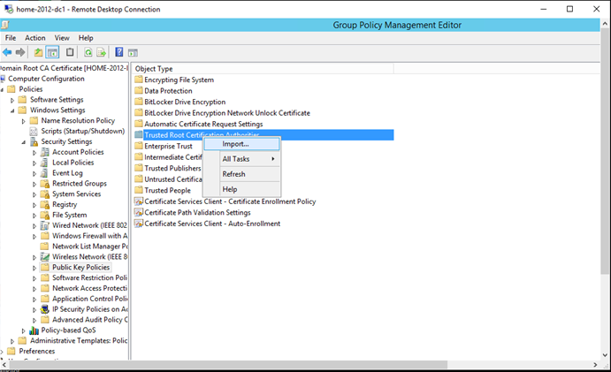
Task: Open the blue Help book toolbar icon
Action: (119, 52)
